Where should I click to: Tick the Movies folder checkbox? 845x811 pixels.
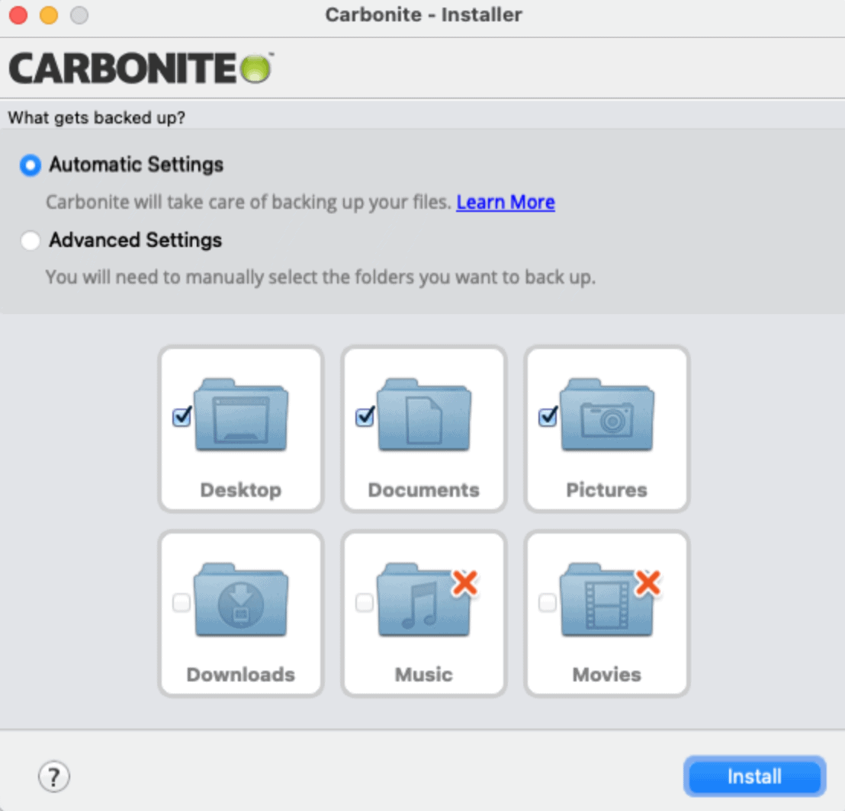pyautogui.click(x=548, y=602)
